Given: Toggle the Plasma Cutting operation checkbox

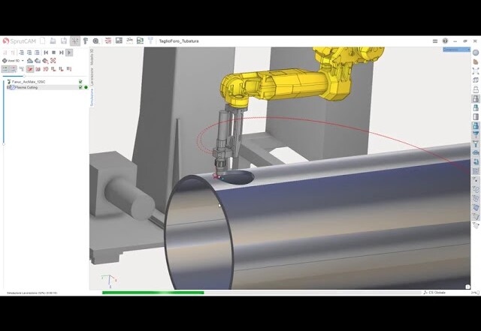Looking at the screenshot, I should pos(80,87).
